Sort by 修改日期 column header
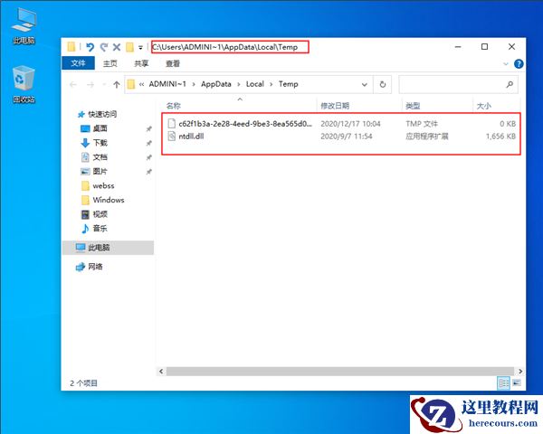Viewport: 543px width, 434px height. click(x=335, y=106)
